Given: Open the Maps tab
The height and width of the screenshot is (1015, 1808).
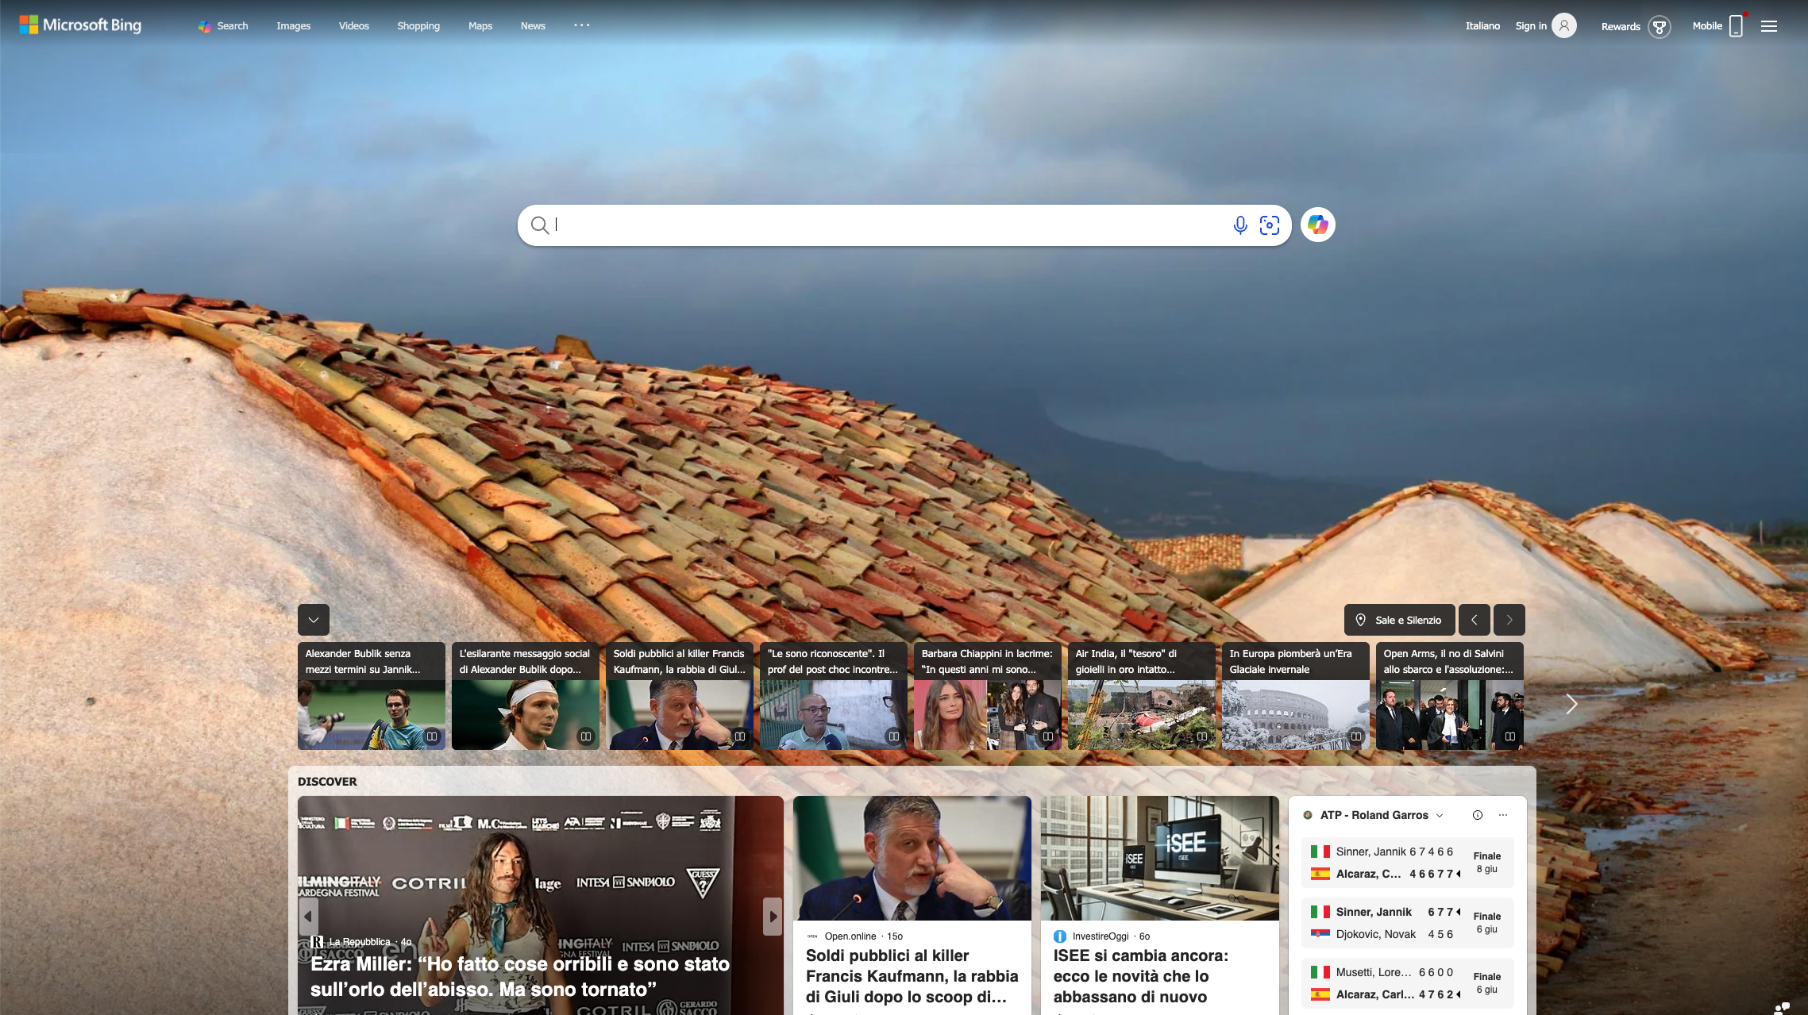Looking at the screenshot, I should pos(480,25).
